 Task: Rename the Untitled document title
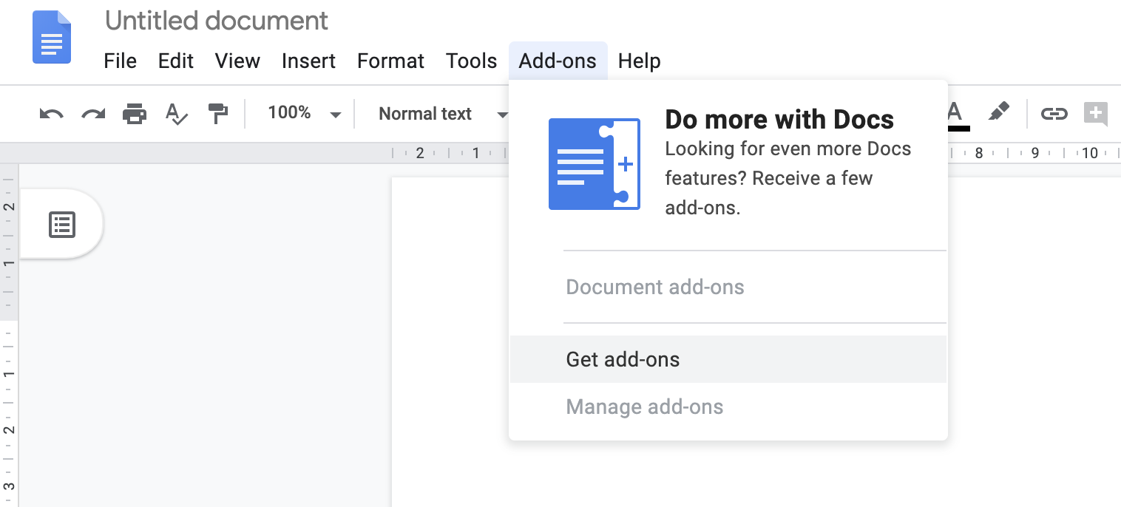coord(216,20)
